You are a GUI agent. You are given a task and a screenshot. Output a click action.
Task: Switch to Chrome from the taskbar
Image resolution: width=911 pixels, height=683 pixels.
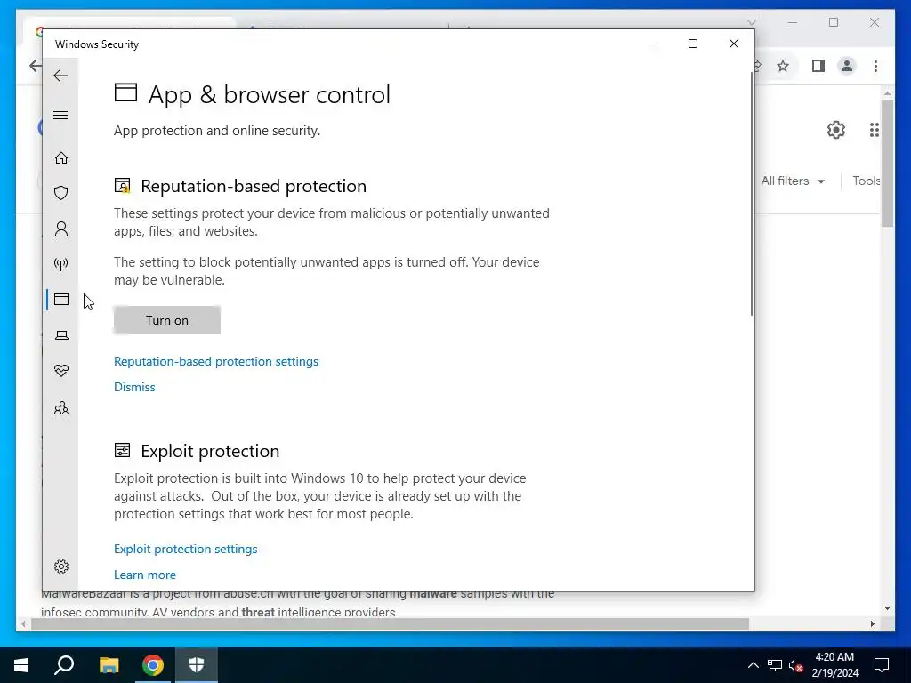click(153, 665)
